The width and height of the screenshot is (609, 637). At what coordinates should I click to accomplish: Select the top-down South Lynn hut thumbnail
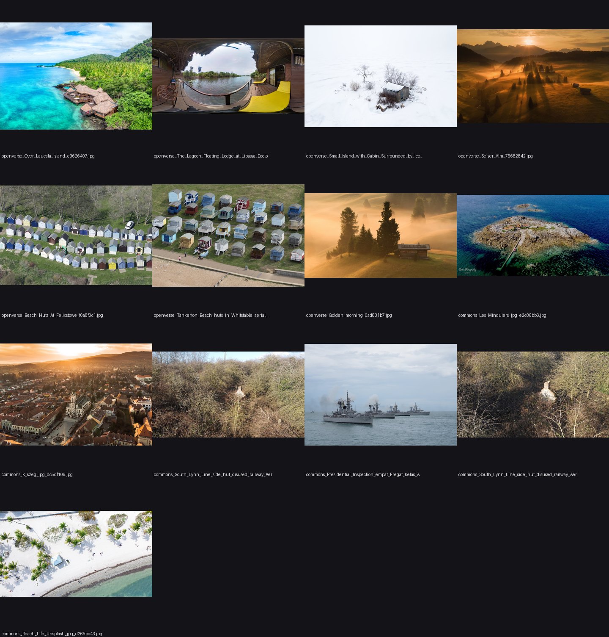coord(533,394)
